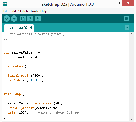The image size is (136, 122).
Task: Click on 'void setup()' line
Action: (15, 67)
